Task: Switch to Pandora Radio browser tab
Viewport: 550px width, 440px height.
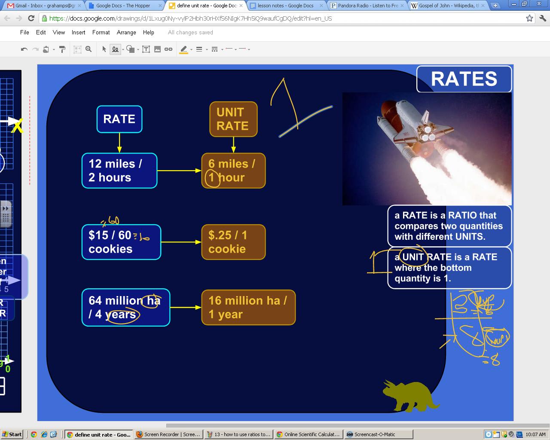Action: (367, 6)
